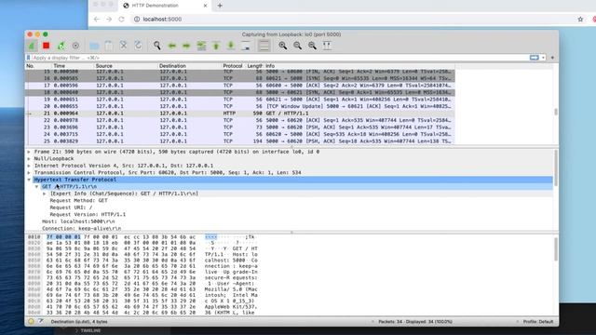Jump to the first packet
The image size is (596, 335).
(x=216, y=46)
